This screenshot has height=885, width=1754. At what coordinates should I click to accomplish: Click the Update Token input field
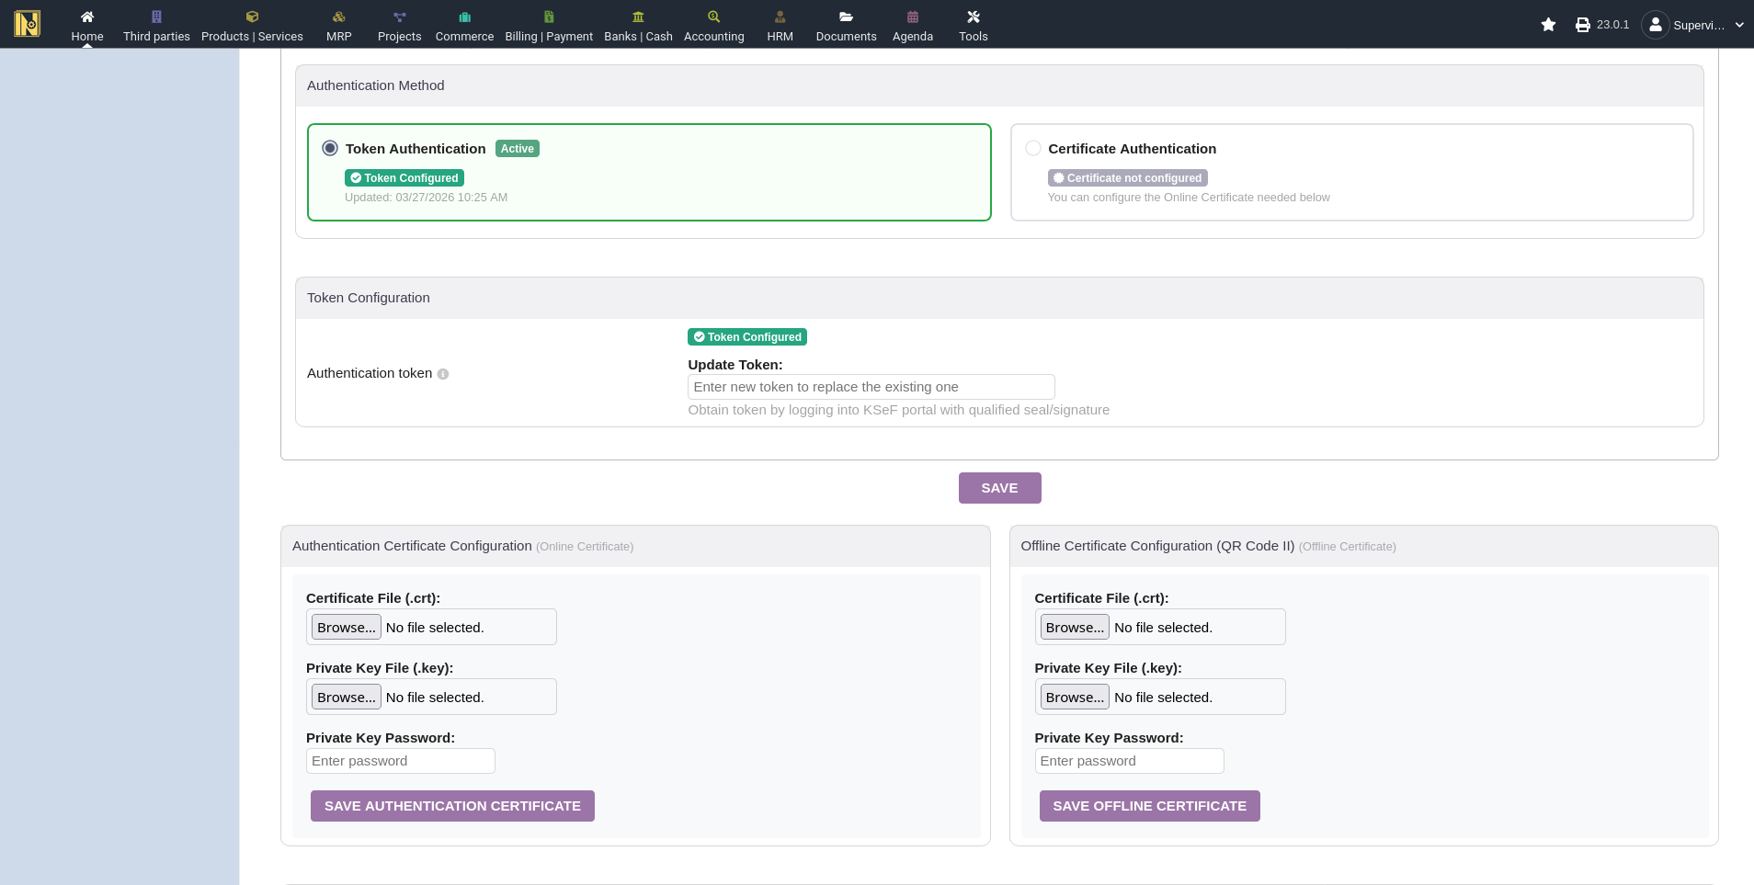tap(871, 387)
